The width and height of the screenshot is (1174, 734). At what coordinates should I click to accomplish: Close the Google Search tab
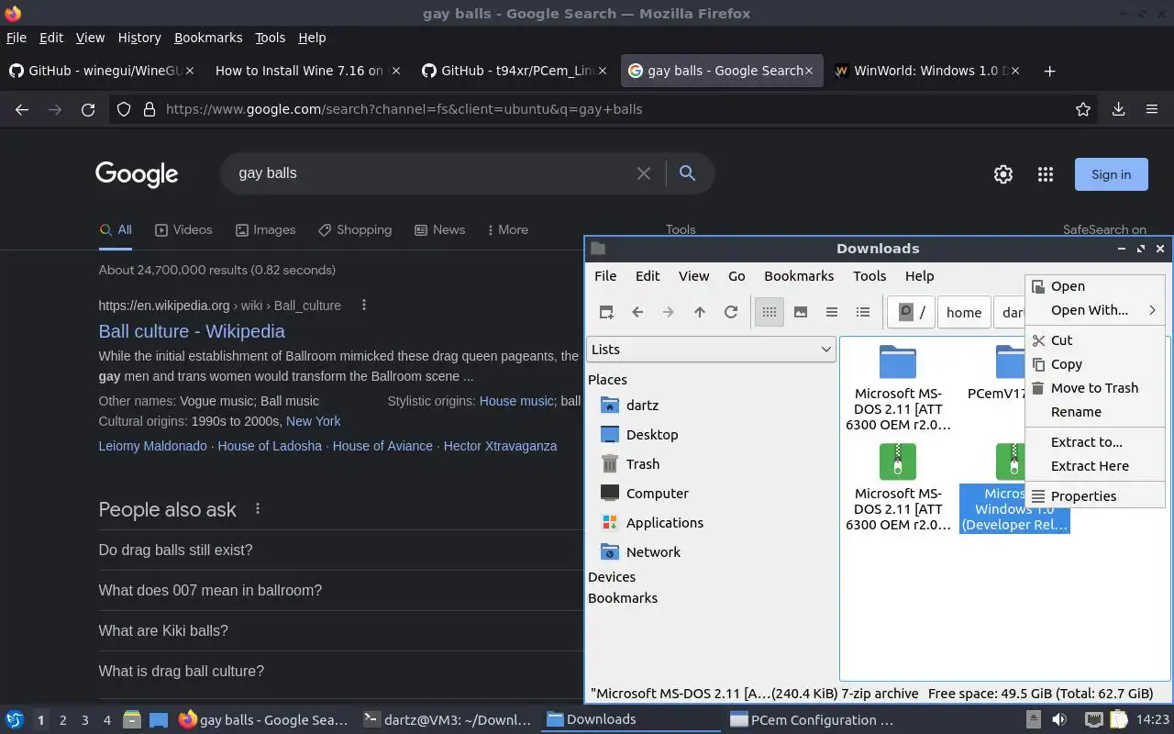click(810, 71)
